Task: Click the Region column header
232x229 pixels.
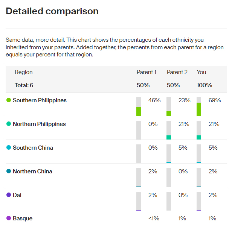Action: pos(24,72)
